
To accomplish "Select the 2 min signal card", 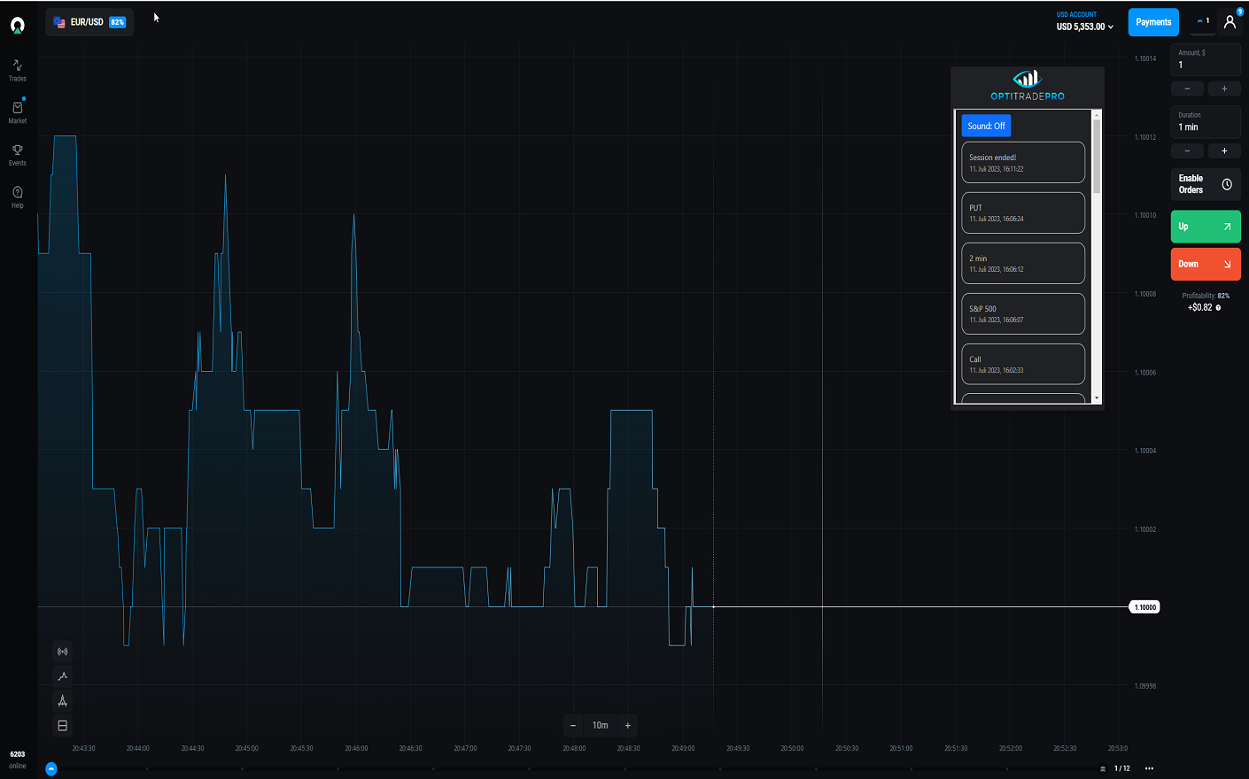I will (1023, 263).
